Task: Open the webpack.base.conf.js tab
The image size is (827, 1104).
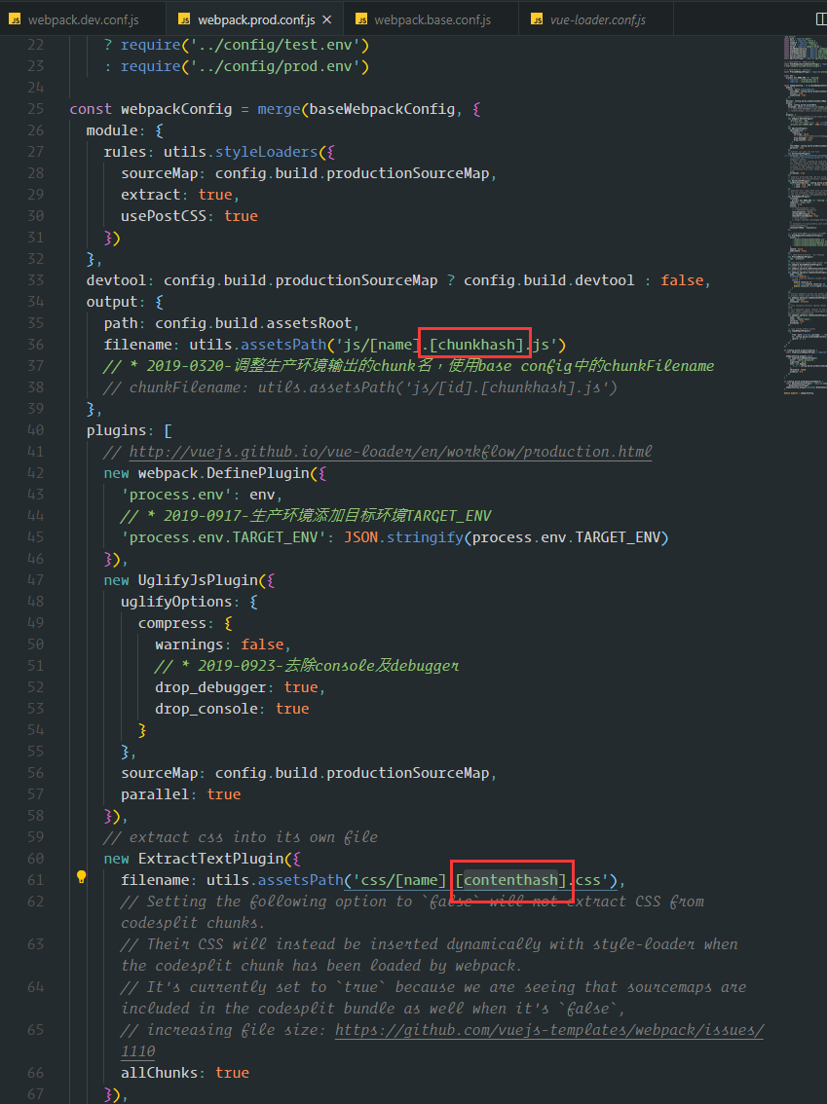Action: click(432, 19)
